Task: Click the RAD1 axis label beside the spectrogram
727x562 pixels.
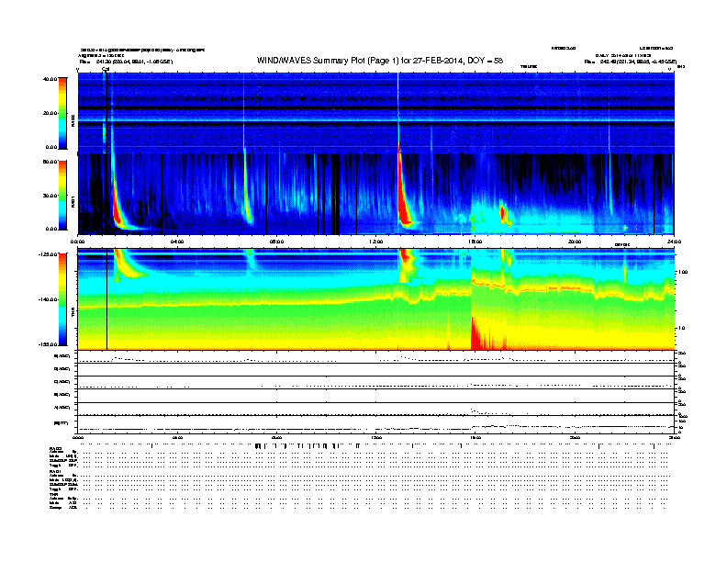Action: click(73, 204)
